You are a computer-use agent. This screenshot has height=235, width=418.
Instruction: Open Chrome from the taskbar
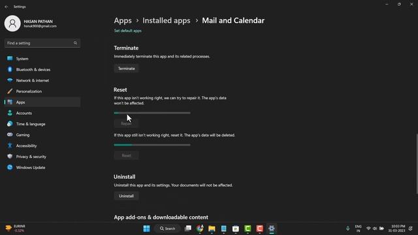[200, 228]
